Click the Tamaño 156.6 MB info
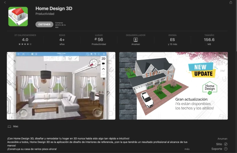Viewport: 237px width, 153px height. [209, 40]
